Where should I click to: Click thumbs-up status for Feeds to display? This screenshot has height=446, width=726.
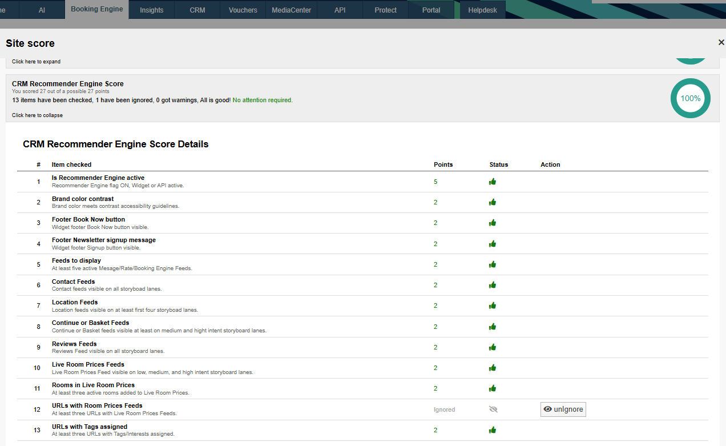[x=493, y=264]
